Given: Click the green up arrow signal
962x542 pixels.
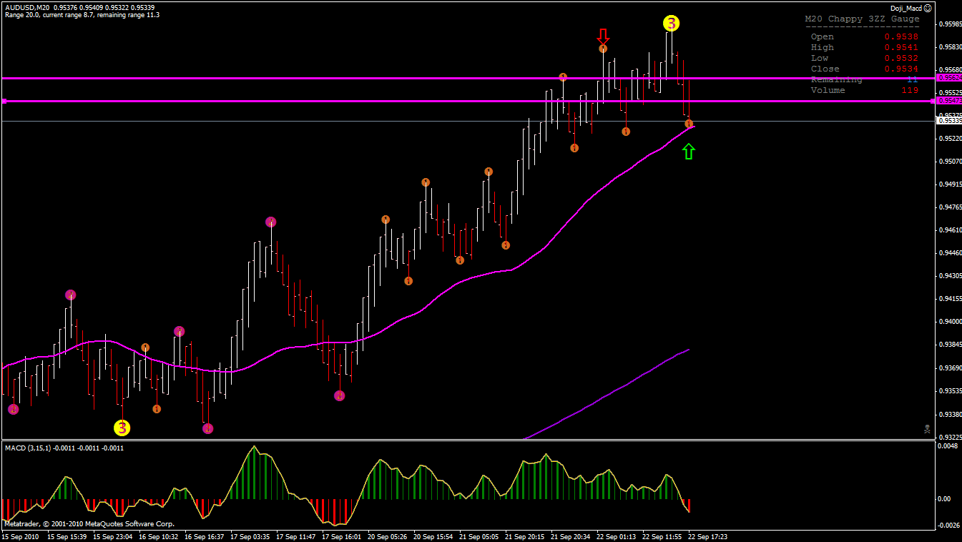Looking at the screenshot, I should 688,151.
